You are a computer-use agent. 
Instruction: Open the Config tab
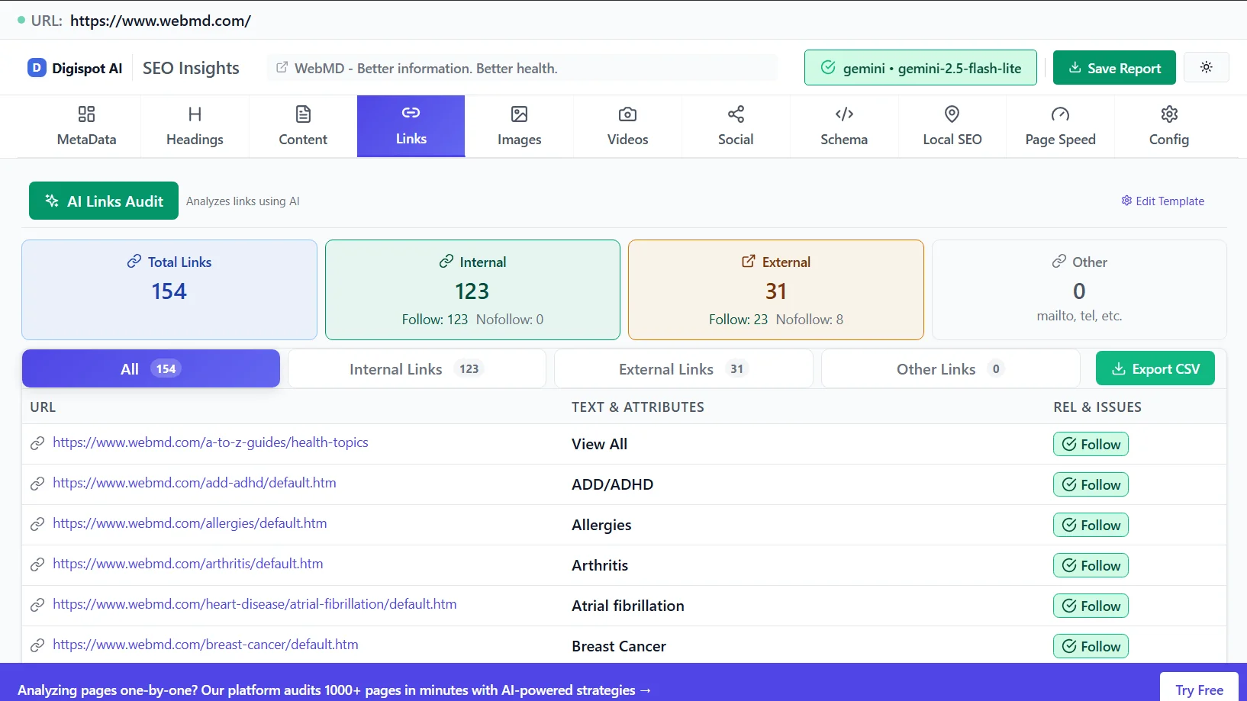coord(1168,127)
